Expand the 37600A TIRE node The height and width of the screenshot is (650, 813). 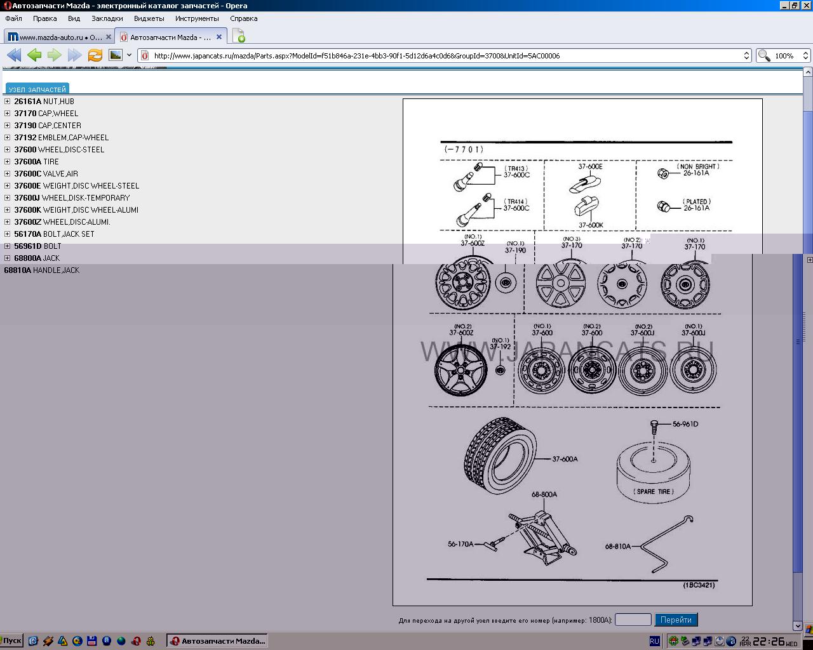(7, 162)
